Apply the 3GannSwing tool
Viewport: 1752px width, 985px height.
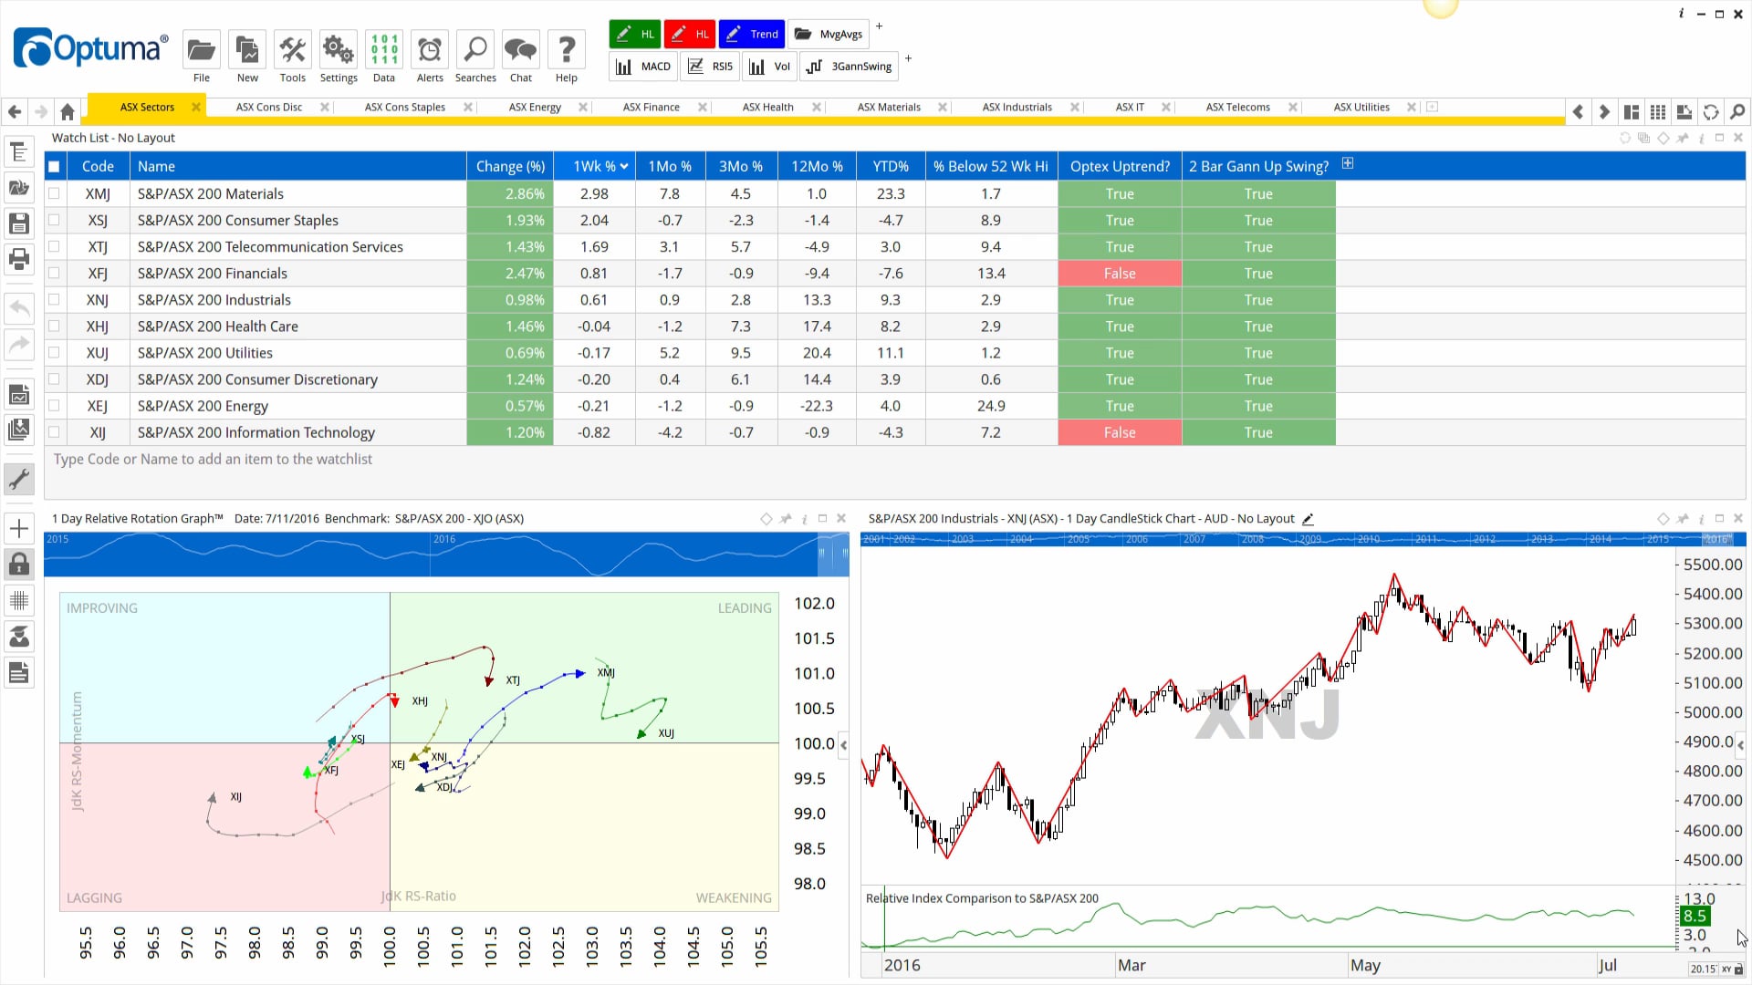pyautogui.click(x=850, y=66)
